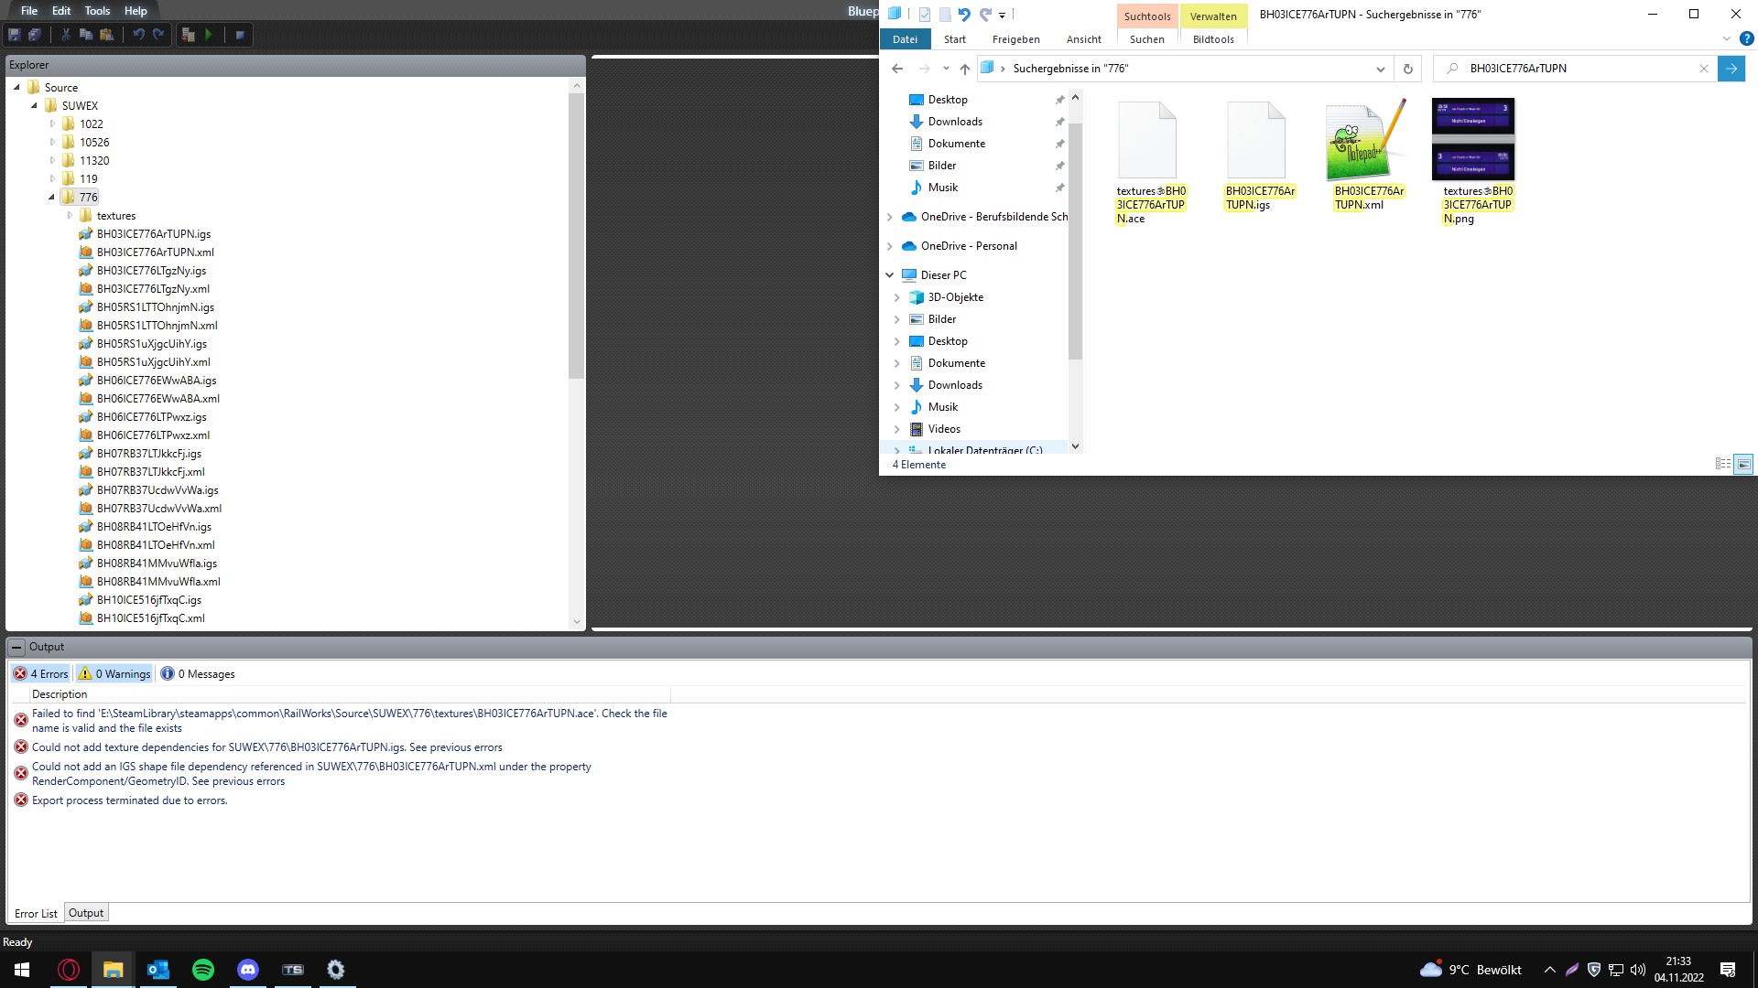Toggle the 0 Warnings filter
The width and height of the screenshot is (1758, 988).
pyautogui.click(x=114, y=674)
